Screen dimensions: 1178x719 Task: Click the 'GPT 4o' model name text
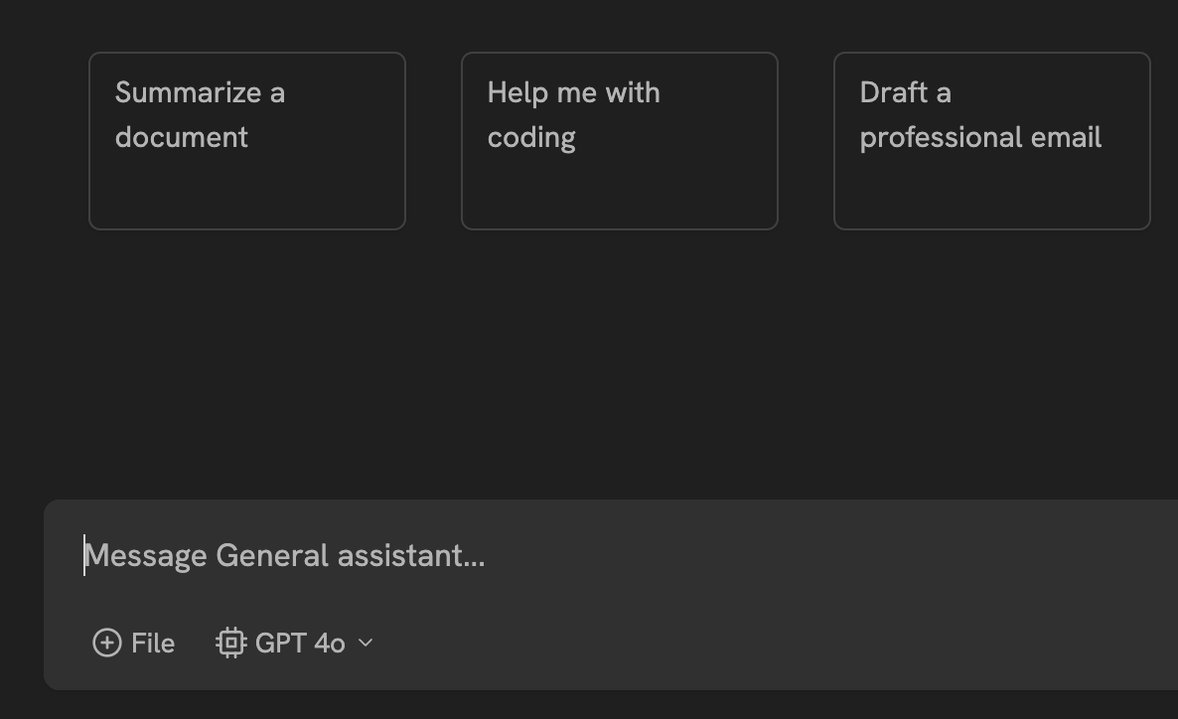(300, 643)
